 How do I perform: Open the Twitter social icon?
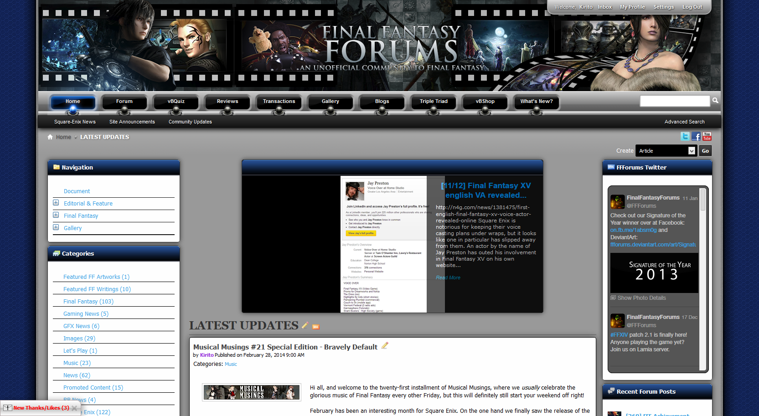coord(685,136)
